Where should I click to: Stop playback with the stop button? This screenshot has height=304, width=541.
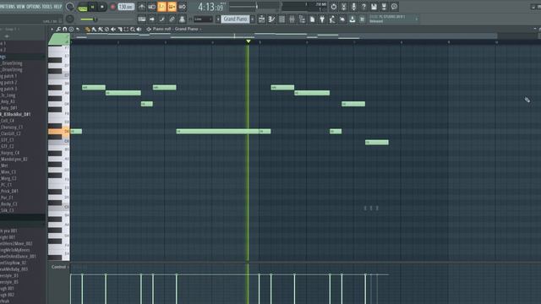102,7
